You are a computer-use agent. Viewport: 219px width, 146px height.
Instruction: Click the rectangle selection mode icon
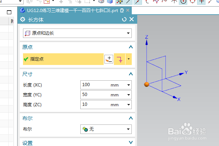(88, 2)
